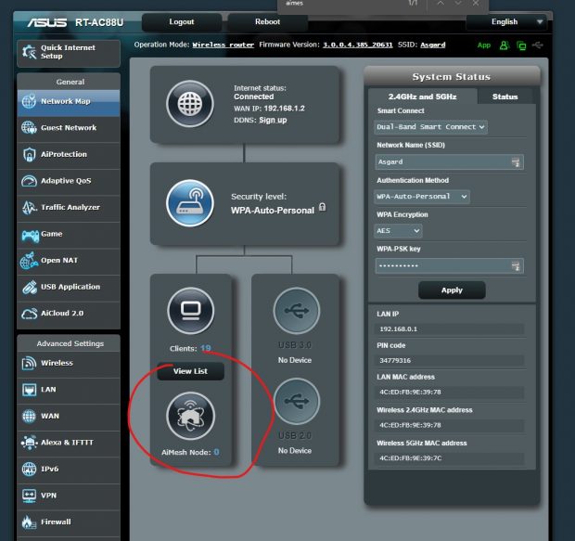Open the AES encryption dropdown
Viewport: 575px width, 541px height.
pyautogui.click(x=398, y=231)
